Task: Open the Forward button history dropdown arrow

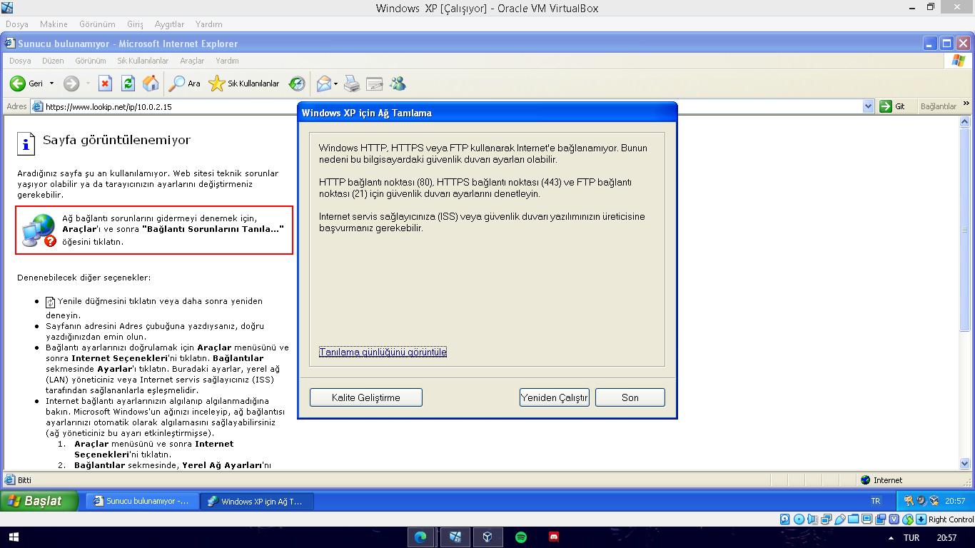Action: 88,83
